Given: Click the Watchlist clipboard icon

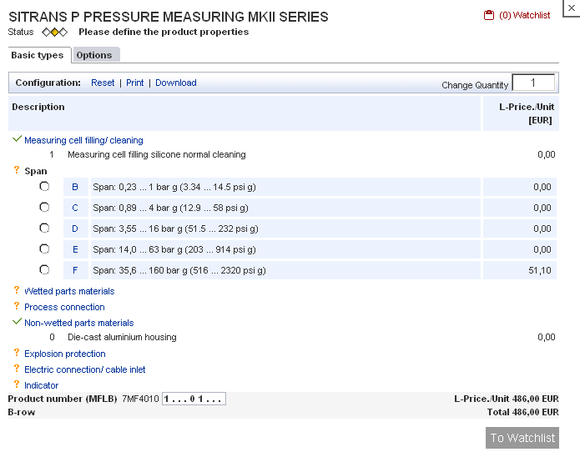Looking at the screenshot, I should (489, 15).
